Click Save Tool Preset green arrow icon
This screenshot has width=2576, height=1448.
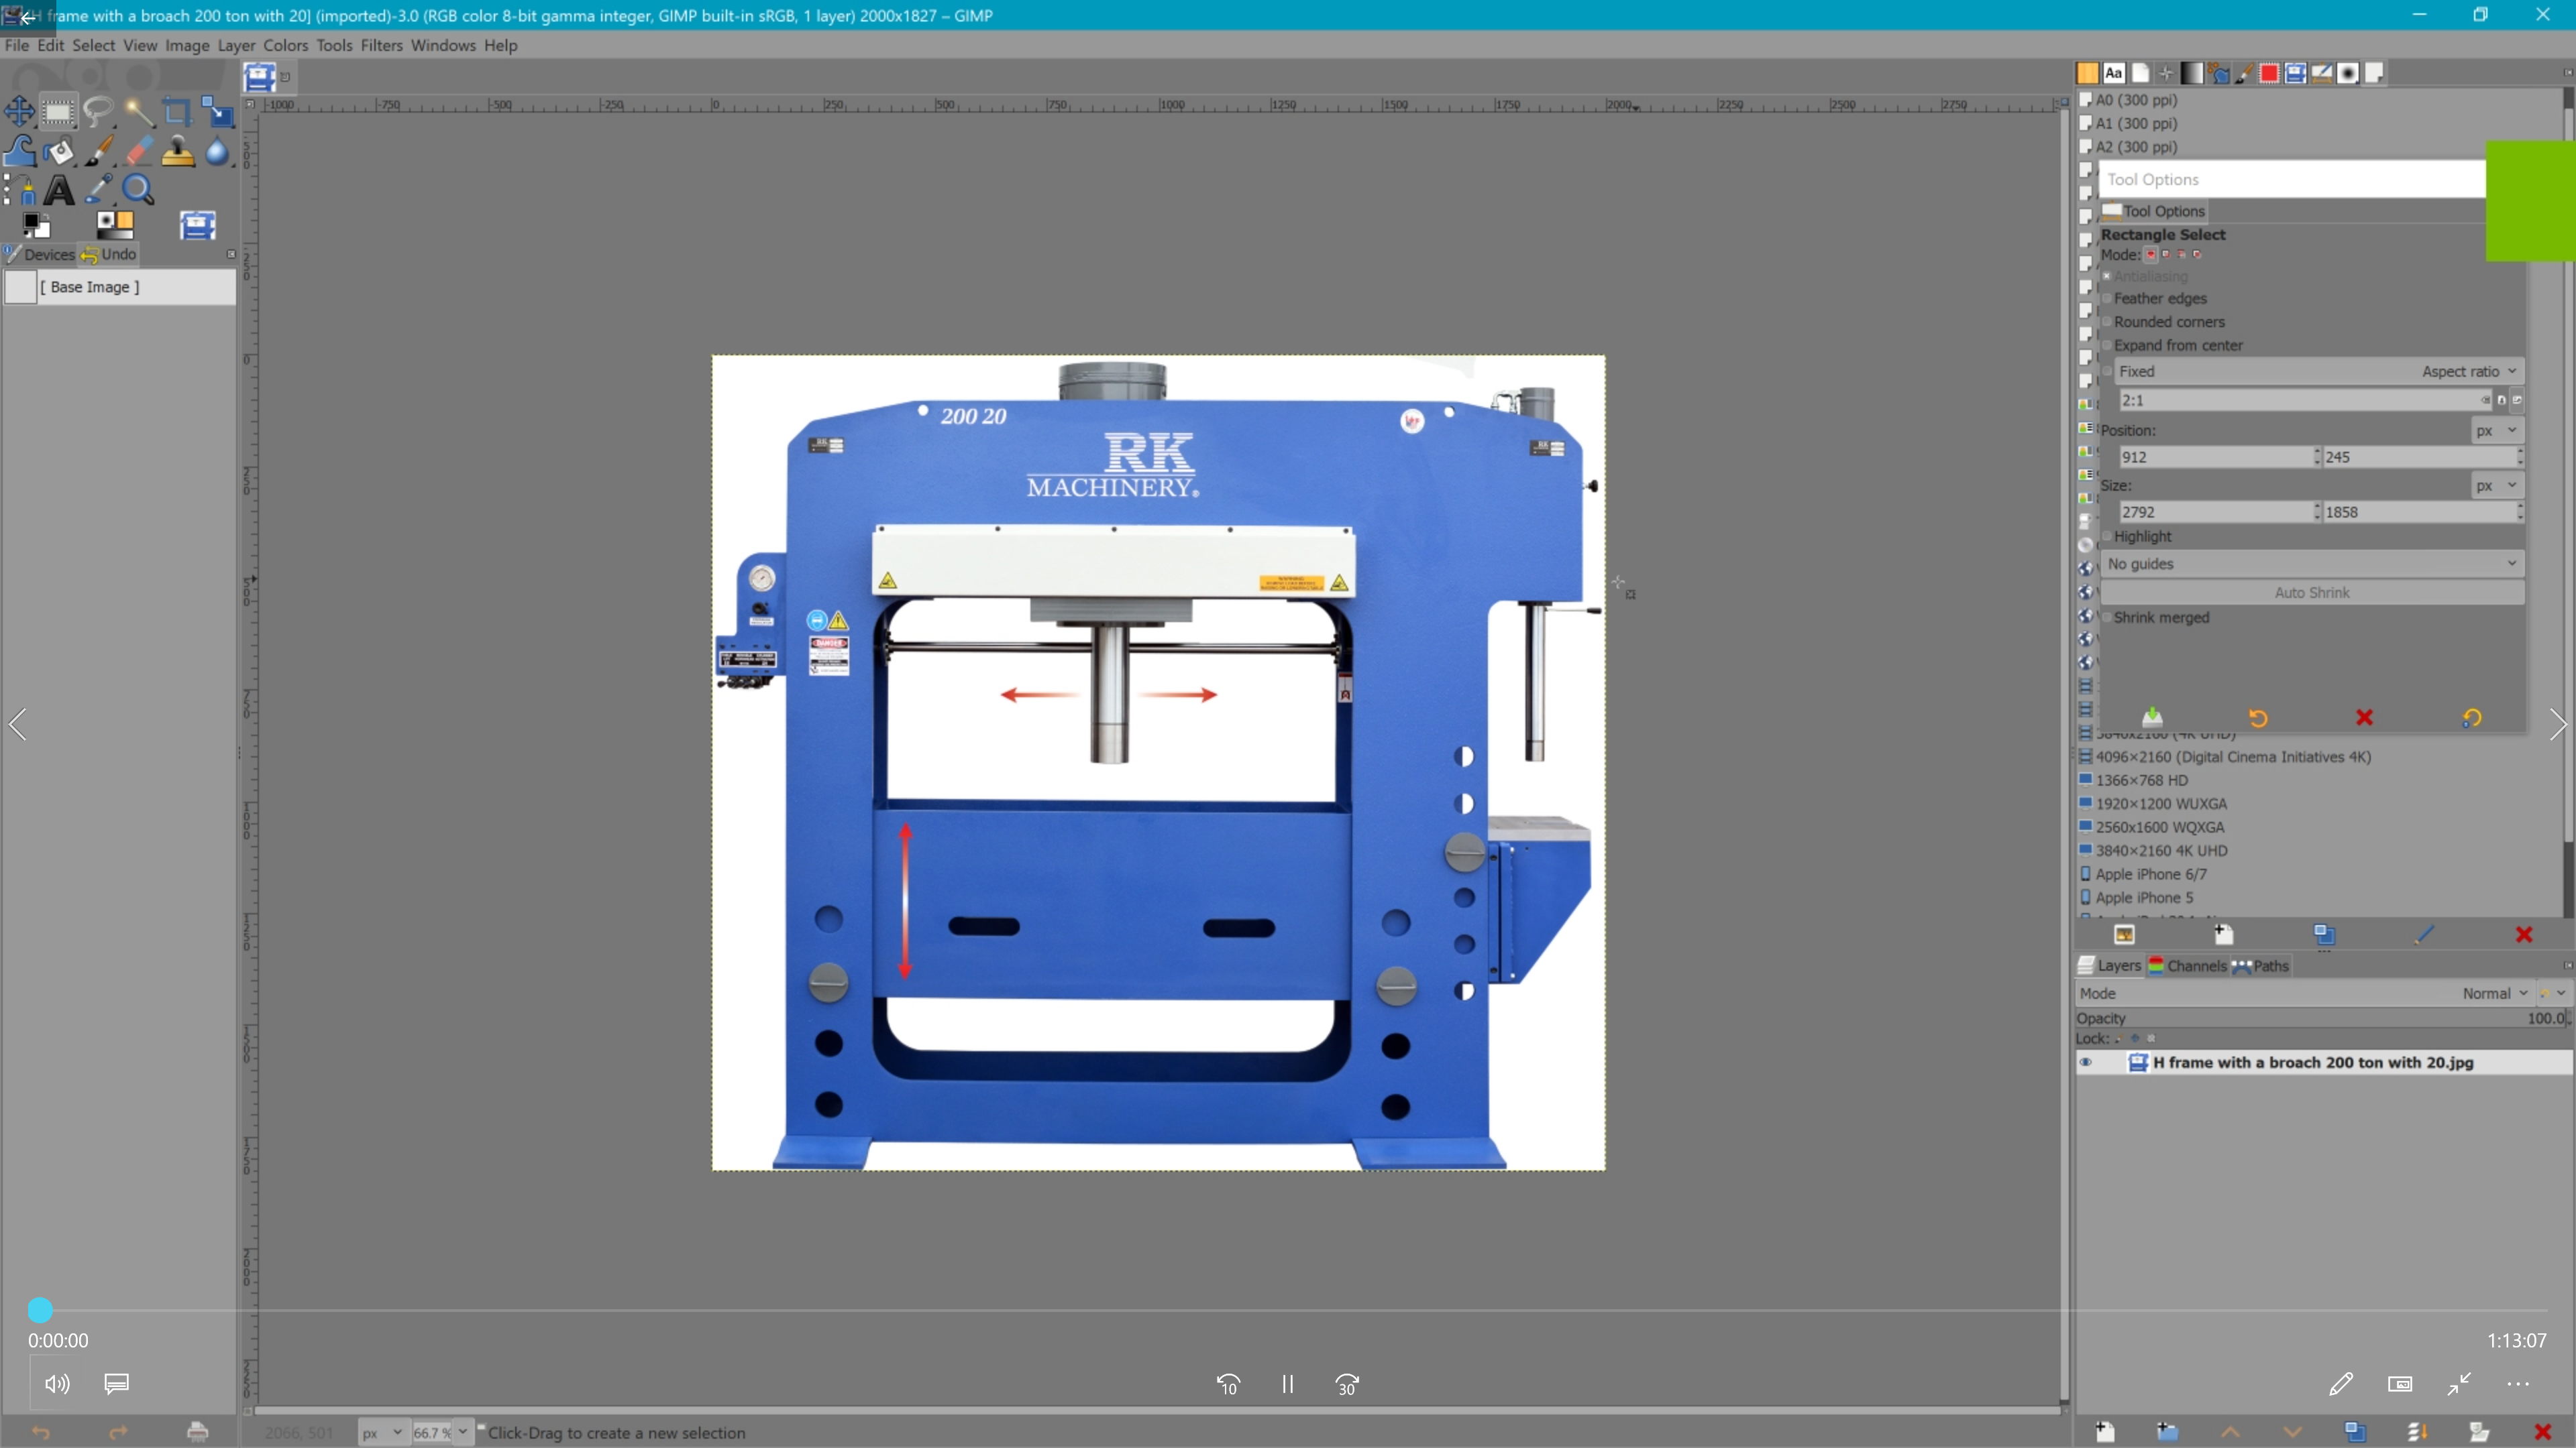click(2152, 717)
